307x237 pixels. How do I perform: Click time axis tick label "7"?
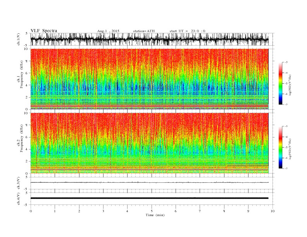[x=200, y=211]
